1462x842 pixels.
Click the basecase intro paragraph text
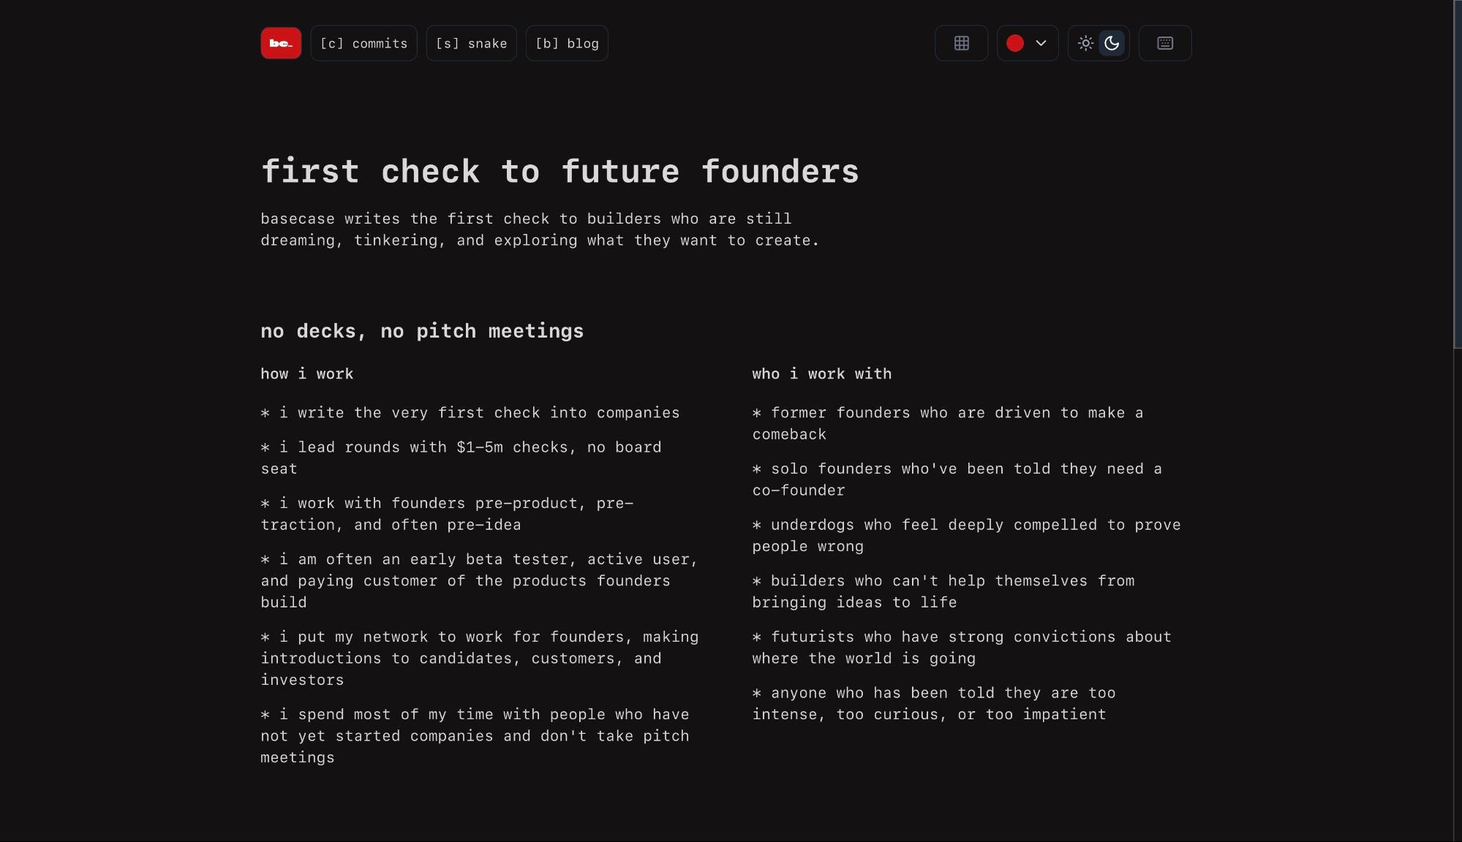(x=540, y=230)
